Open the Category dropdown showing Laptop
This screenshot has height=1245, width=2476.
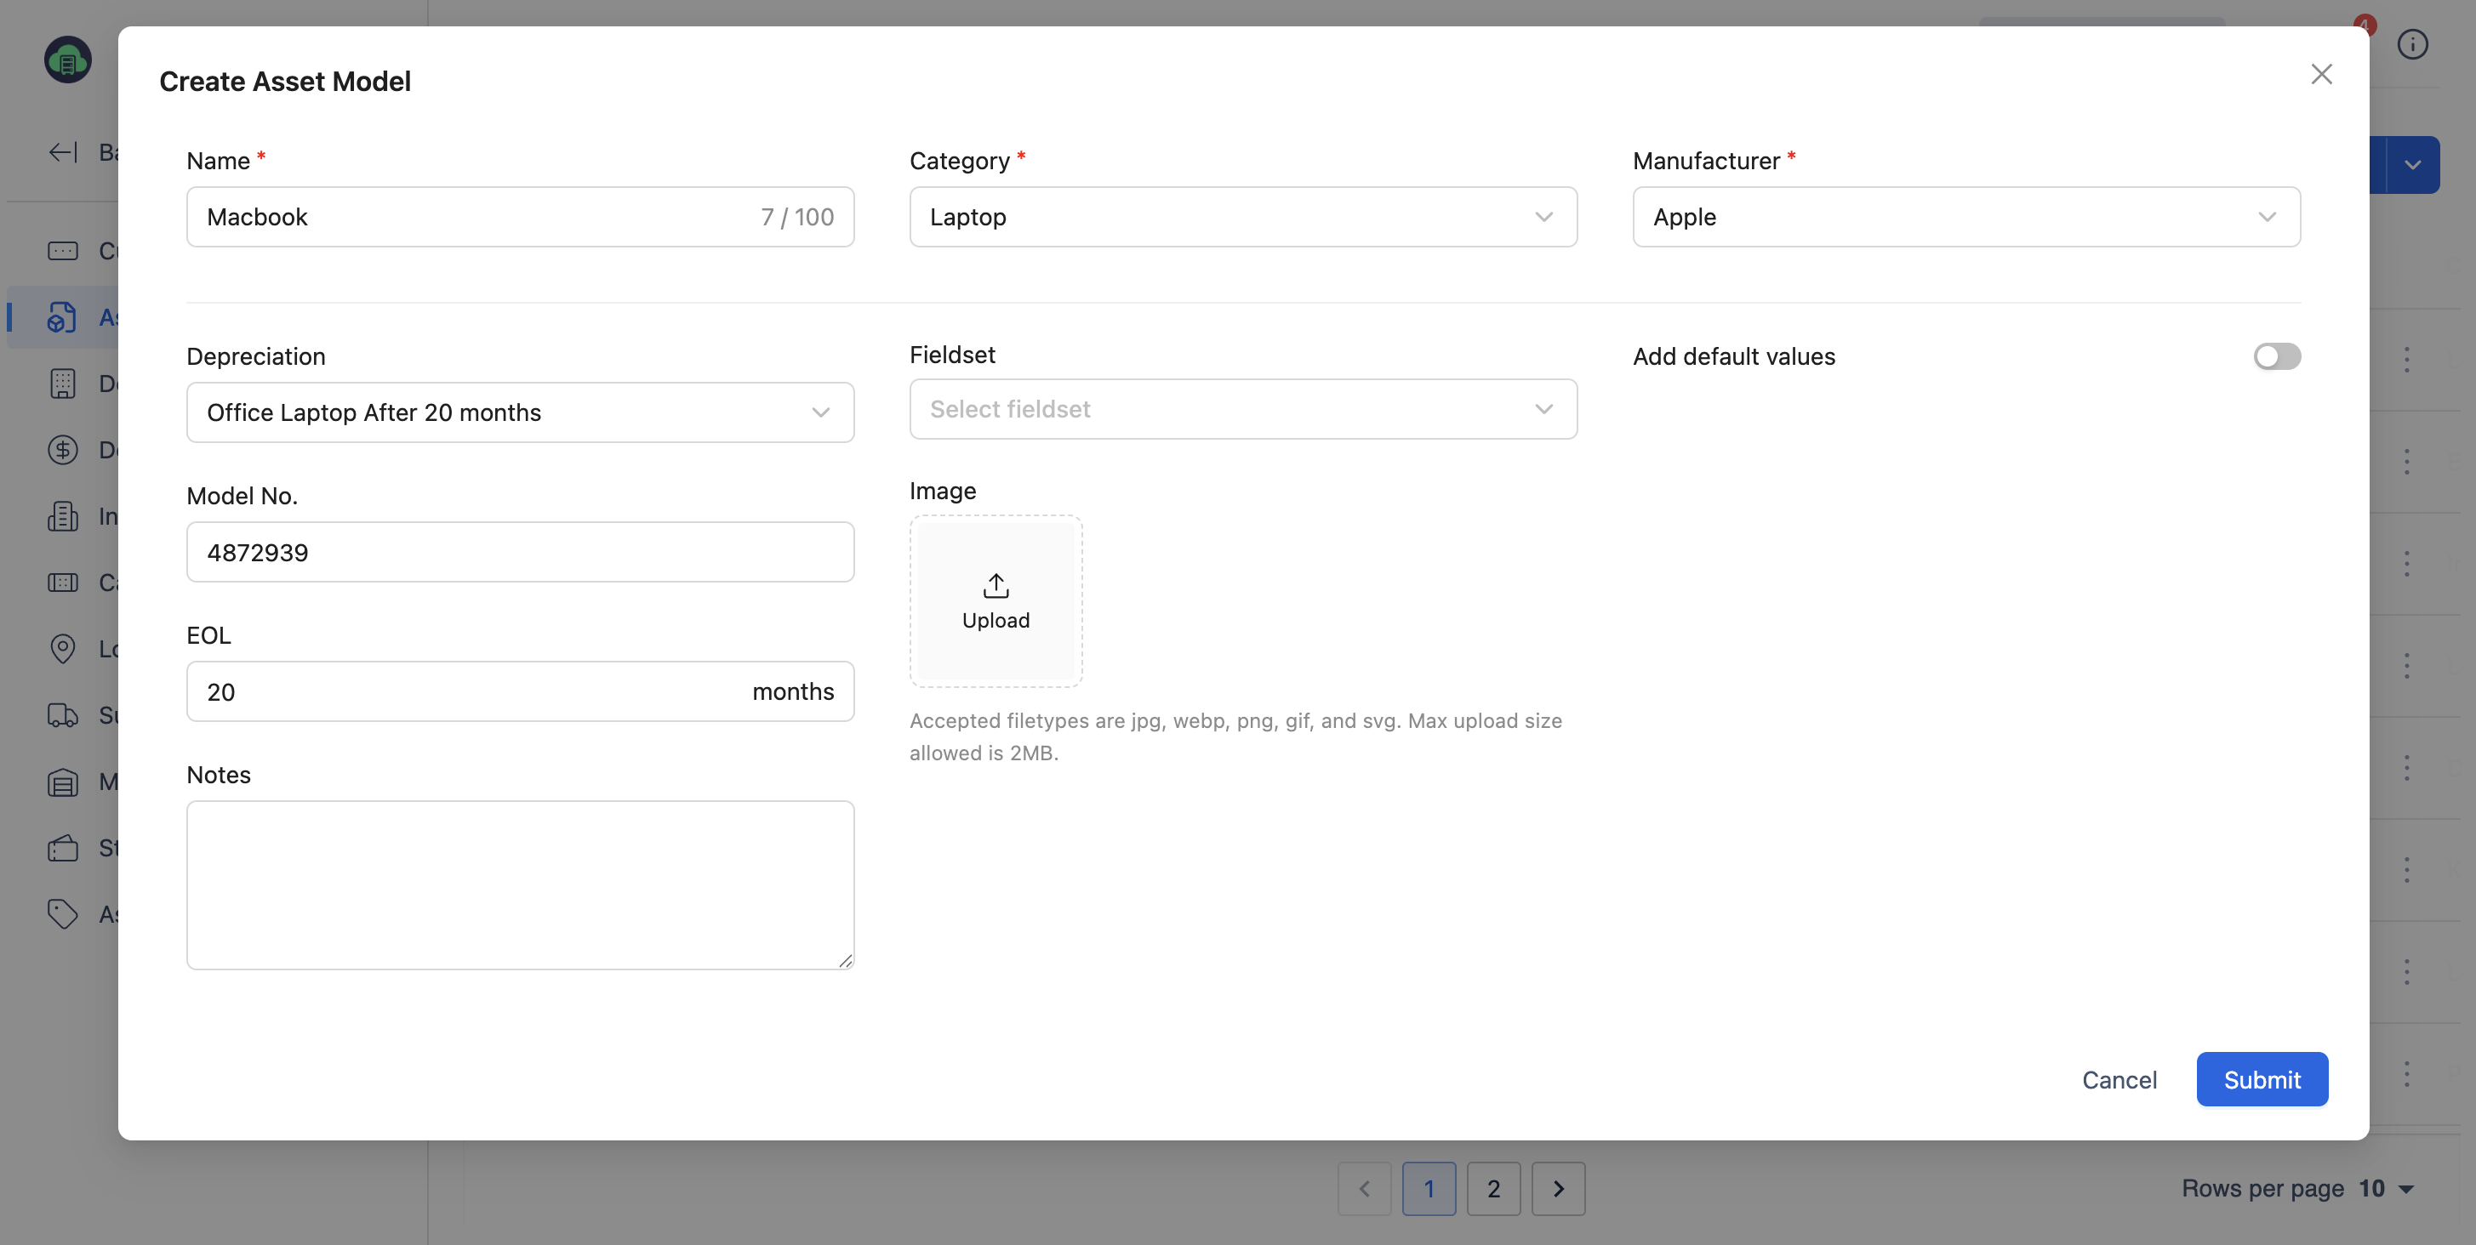[1242, 217]
